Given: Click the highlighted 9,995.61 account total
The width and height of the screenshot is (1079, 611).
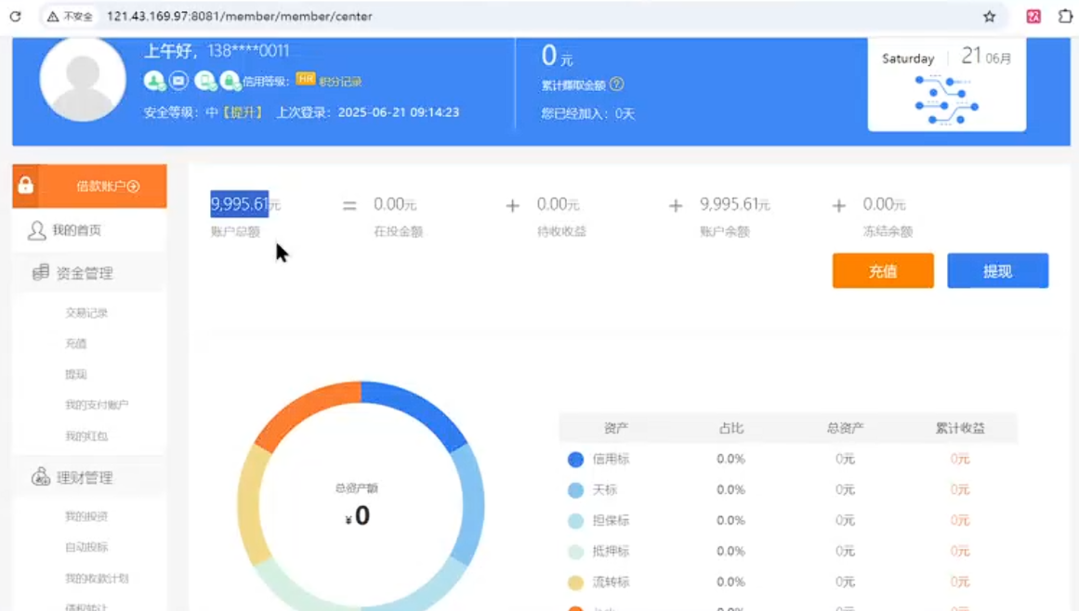Looking at the screenshot, I should point(240,204).
